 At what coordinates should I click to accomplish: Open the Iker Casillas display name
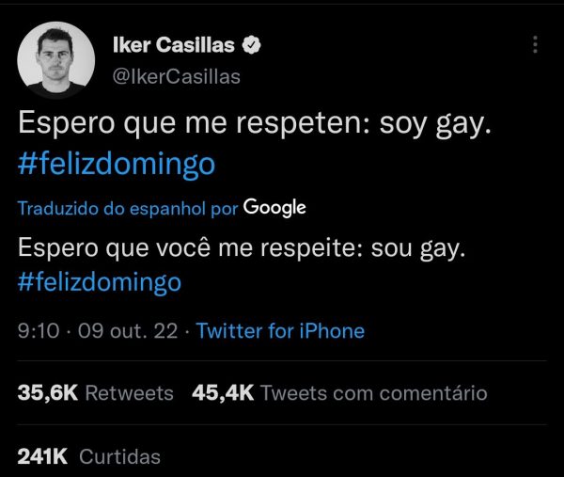[x=174, y=45]
